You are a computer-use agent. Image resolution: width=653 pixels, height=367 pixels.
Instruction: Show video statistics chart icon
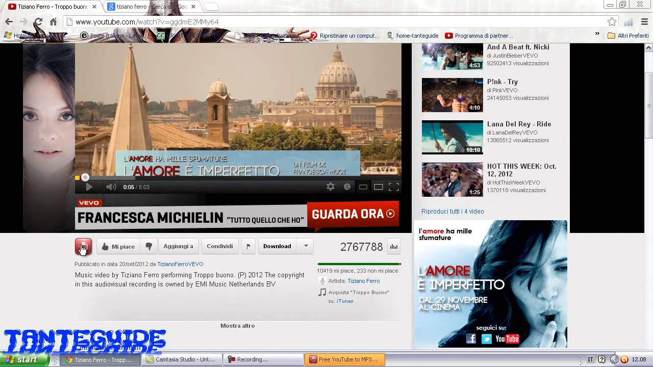click(394, 246)
